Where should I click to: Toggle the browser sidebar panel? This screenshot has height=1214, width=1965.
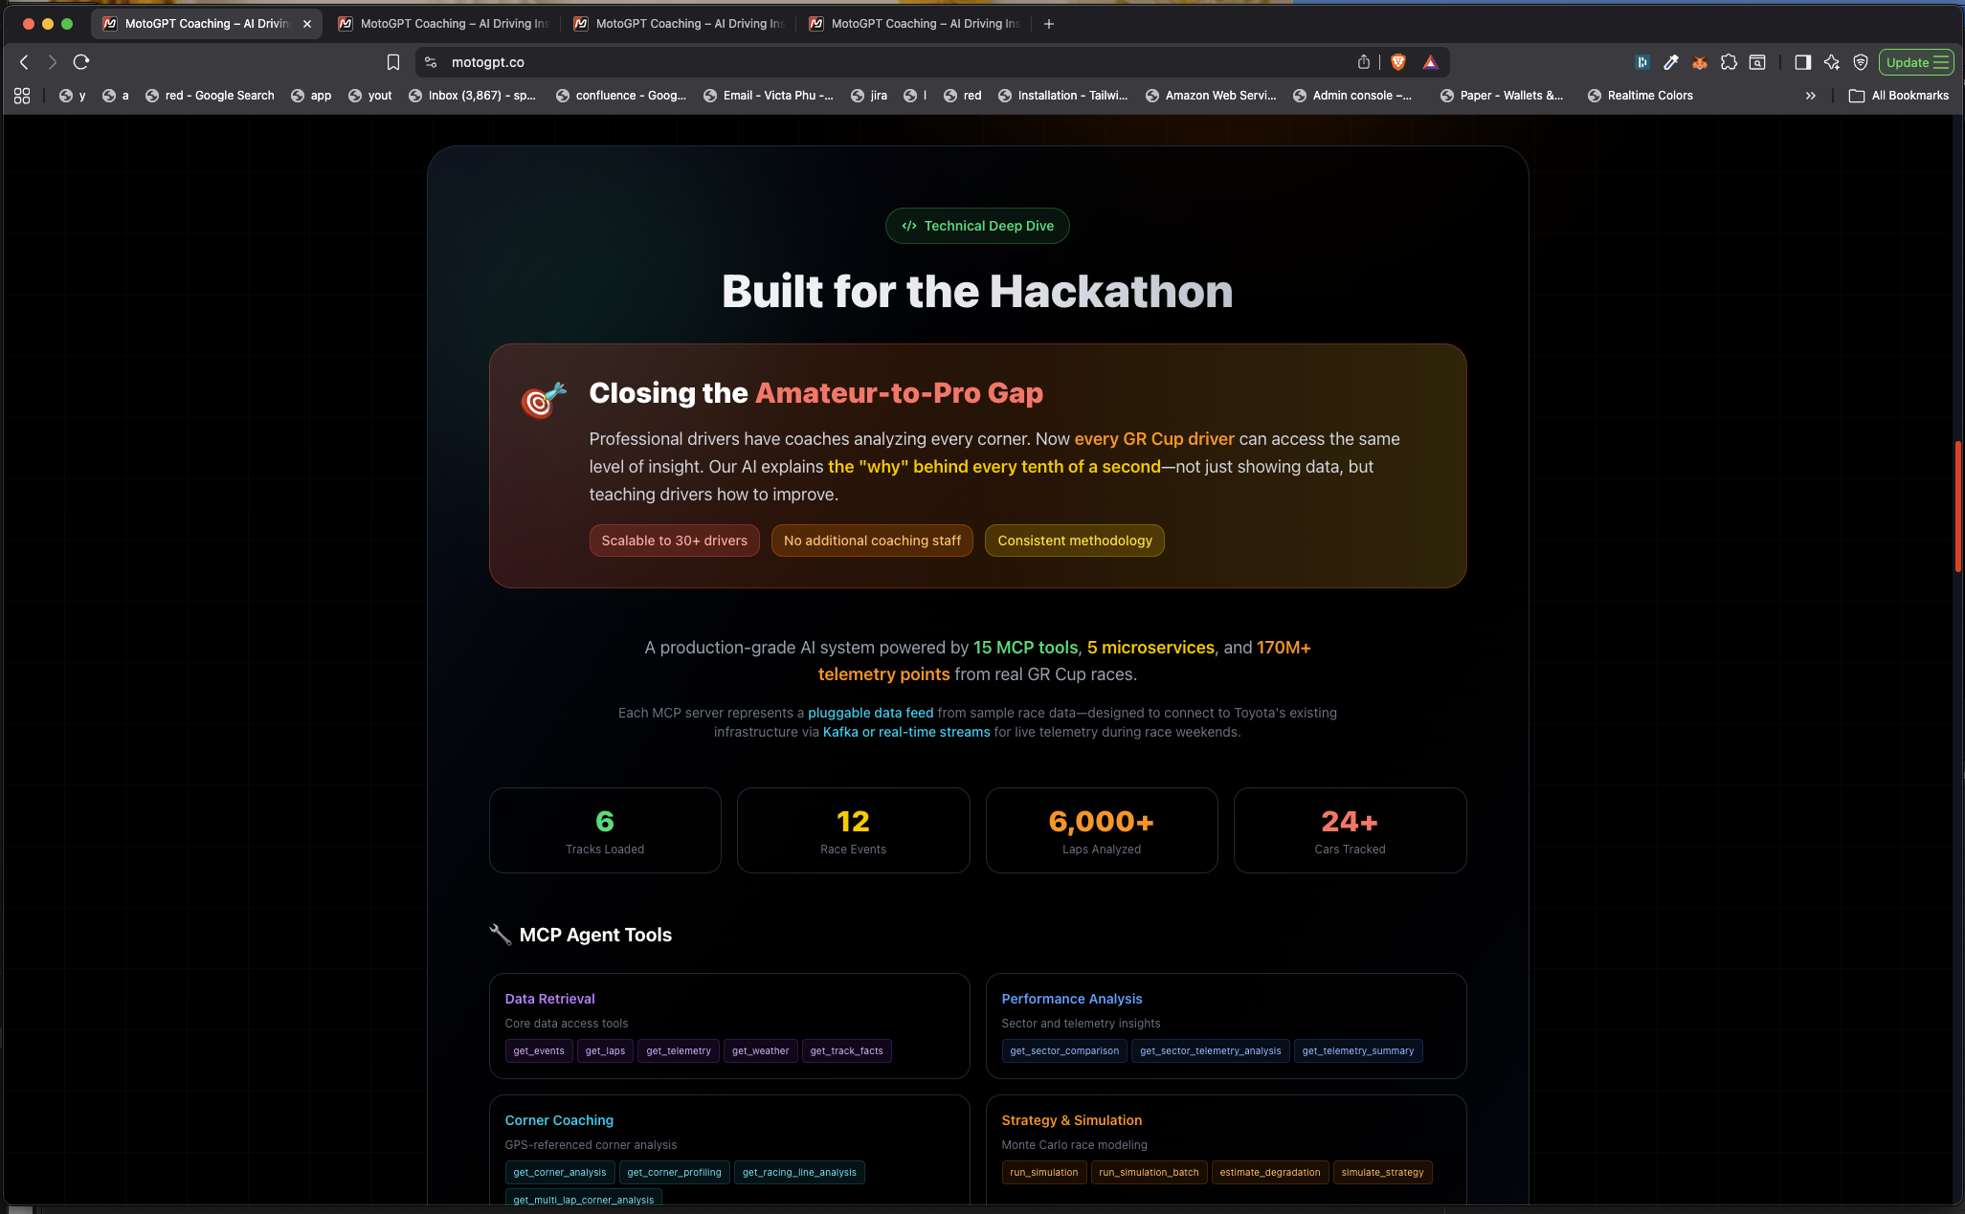point(1802,62)
